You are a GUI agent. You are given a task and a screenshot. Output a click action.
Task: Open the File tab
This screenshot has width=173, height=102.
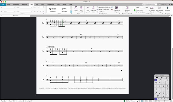(x=3, y=5)
